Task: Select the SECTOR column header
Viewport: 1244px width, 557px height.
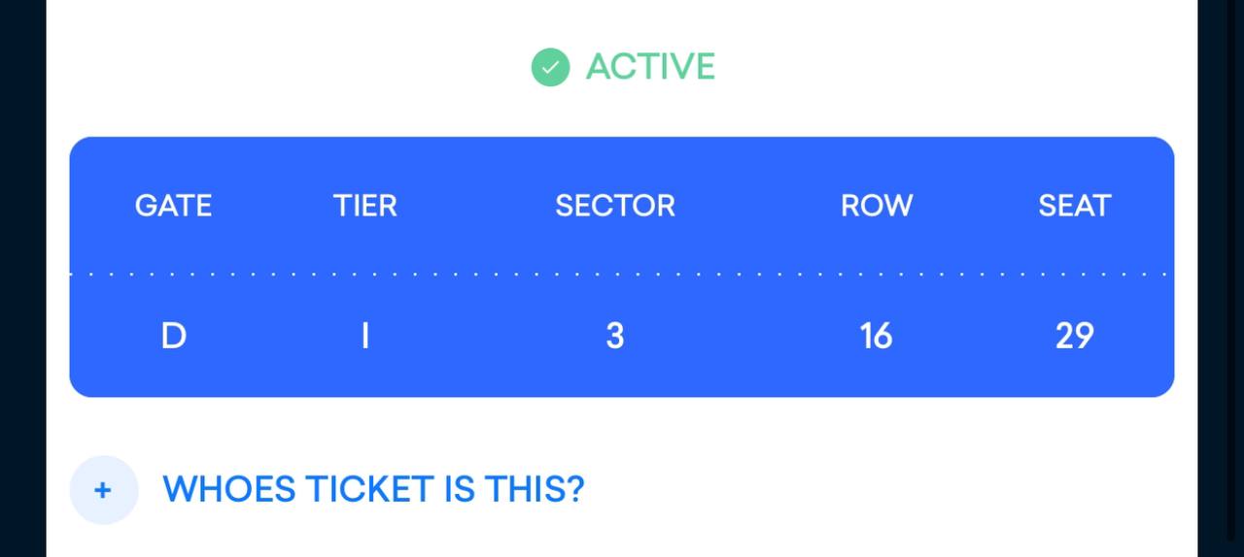Action: click(615, 206)
